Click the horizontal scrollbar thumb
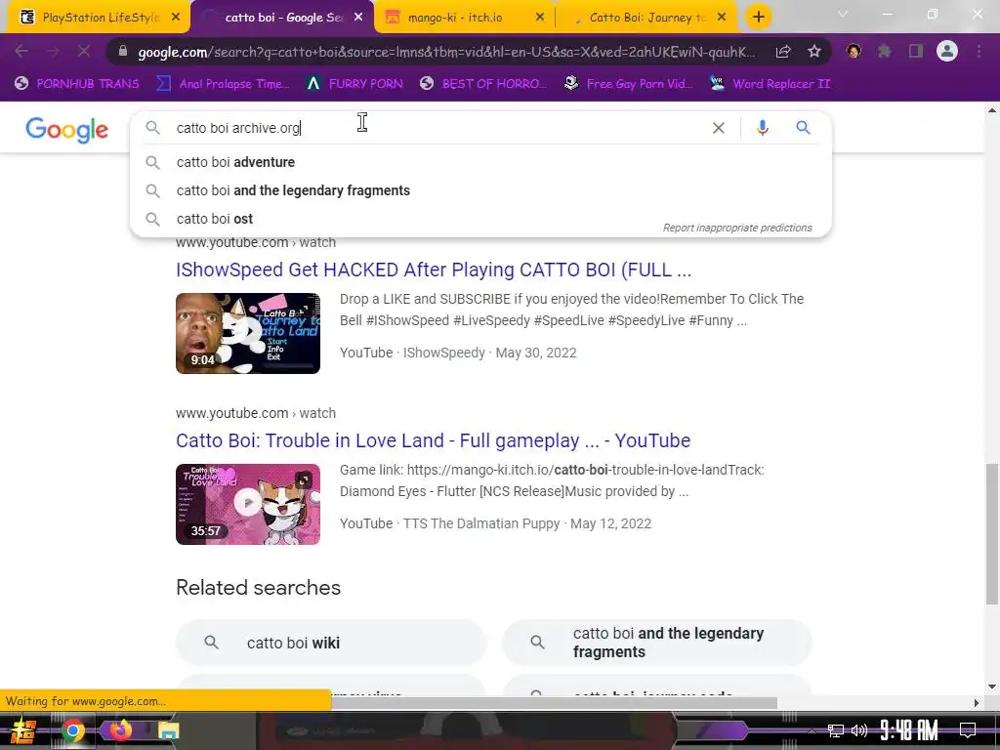 [x=553, y=703]
